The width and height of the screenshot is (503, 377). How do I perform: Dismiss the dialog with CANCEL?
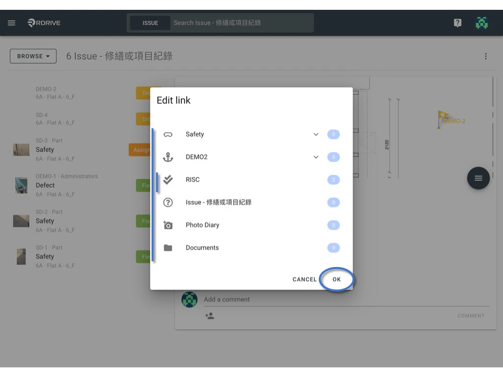[304, 279]
